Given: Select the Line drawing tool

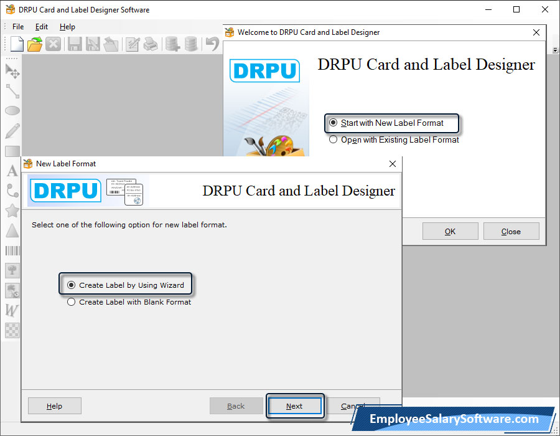Looking at the screenshot, I should click(12, 91).
